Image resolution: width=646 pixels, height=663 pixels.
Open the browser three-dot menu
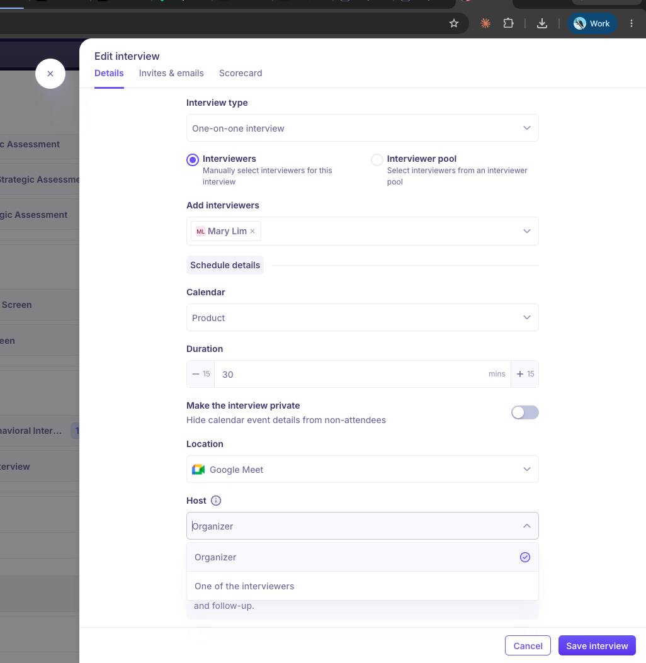(631, 23)
